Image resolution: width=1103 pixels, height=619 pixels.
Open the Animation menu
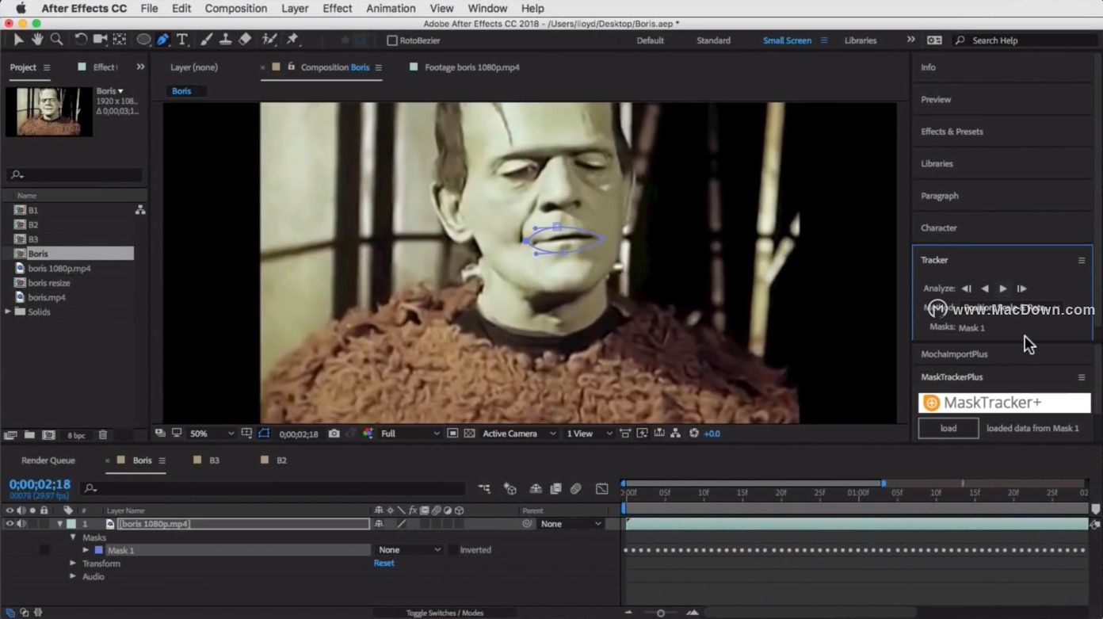[391, 9]
